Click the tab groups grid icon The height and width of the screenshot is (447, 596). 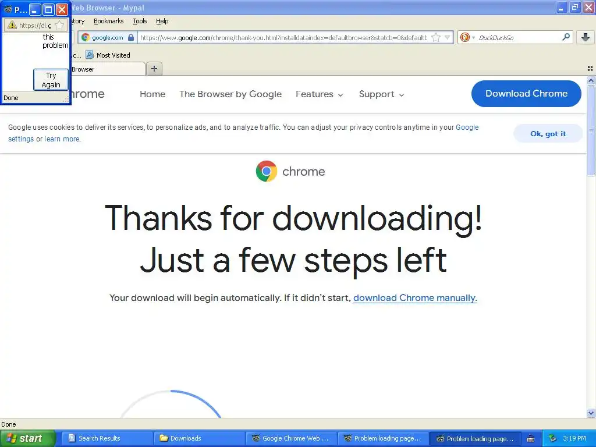pyautogui.click(x=590, y=69)
